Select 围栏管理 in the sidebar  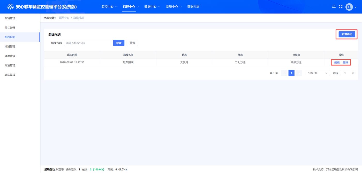[20, 28]
